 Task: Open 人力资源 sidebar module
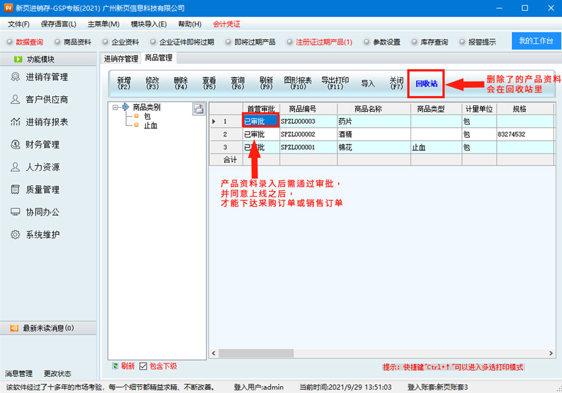42,167
